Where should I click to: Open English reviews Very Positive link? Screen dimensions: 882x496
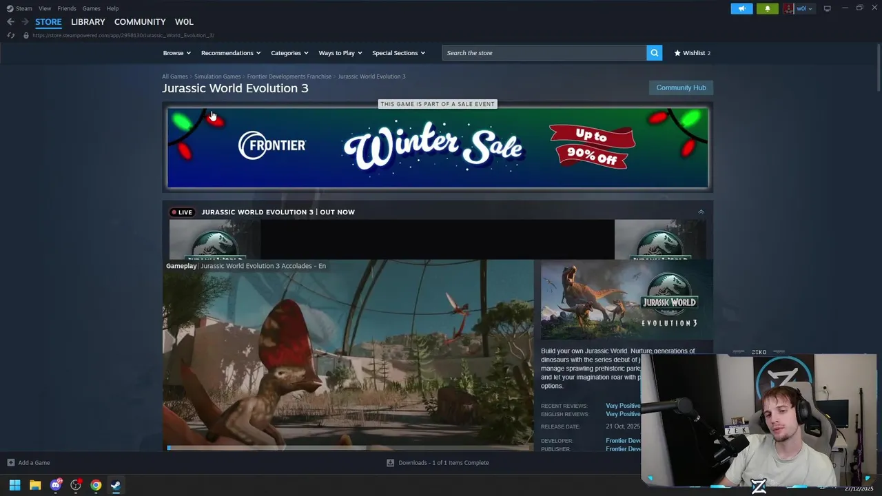623,414
